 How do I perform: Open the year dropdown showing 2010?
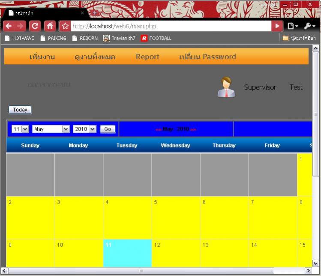(84, 129)
